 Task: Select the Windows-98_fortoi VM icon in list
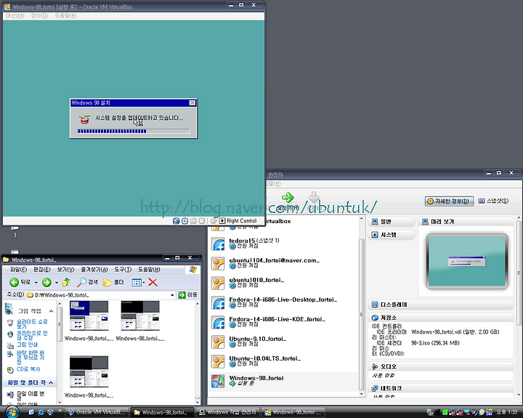tap(218, 381)
